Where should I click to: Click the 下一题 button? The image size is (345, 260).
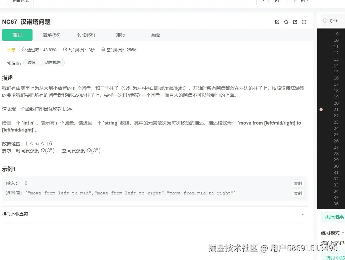[x=301, y=1]
